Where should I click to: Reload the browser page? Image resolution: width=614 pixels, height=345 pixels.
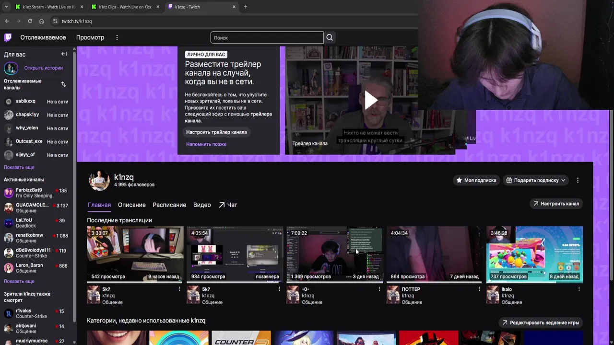point(30,21)
